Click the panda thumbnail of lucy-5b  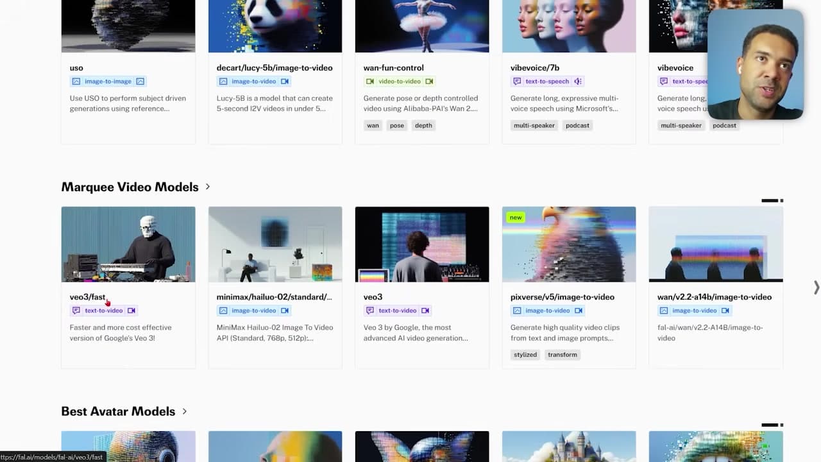(x=275, y=26)
